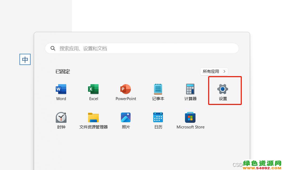Image resolution: width=283 pixels, height=170 pixels.
Task: Open the Word app icon
Action: pyautogui.click(x=61, y=89)
